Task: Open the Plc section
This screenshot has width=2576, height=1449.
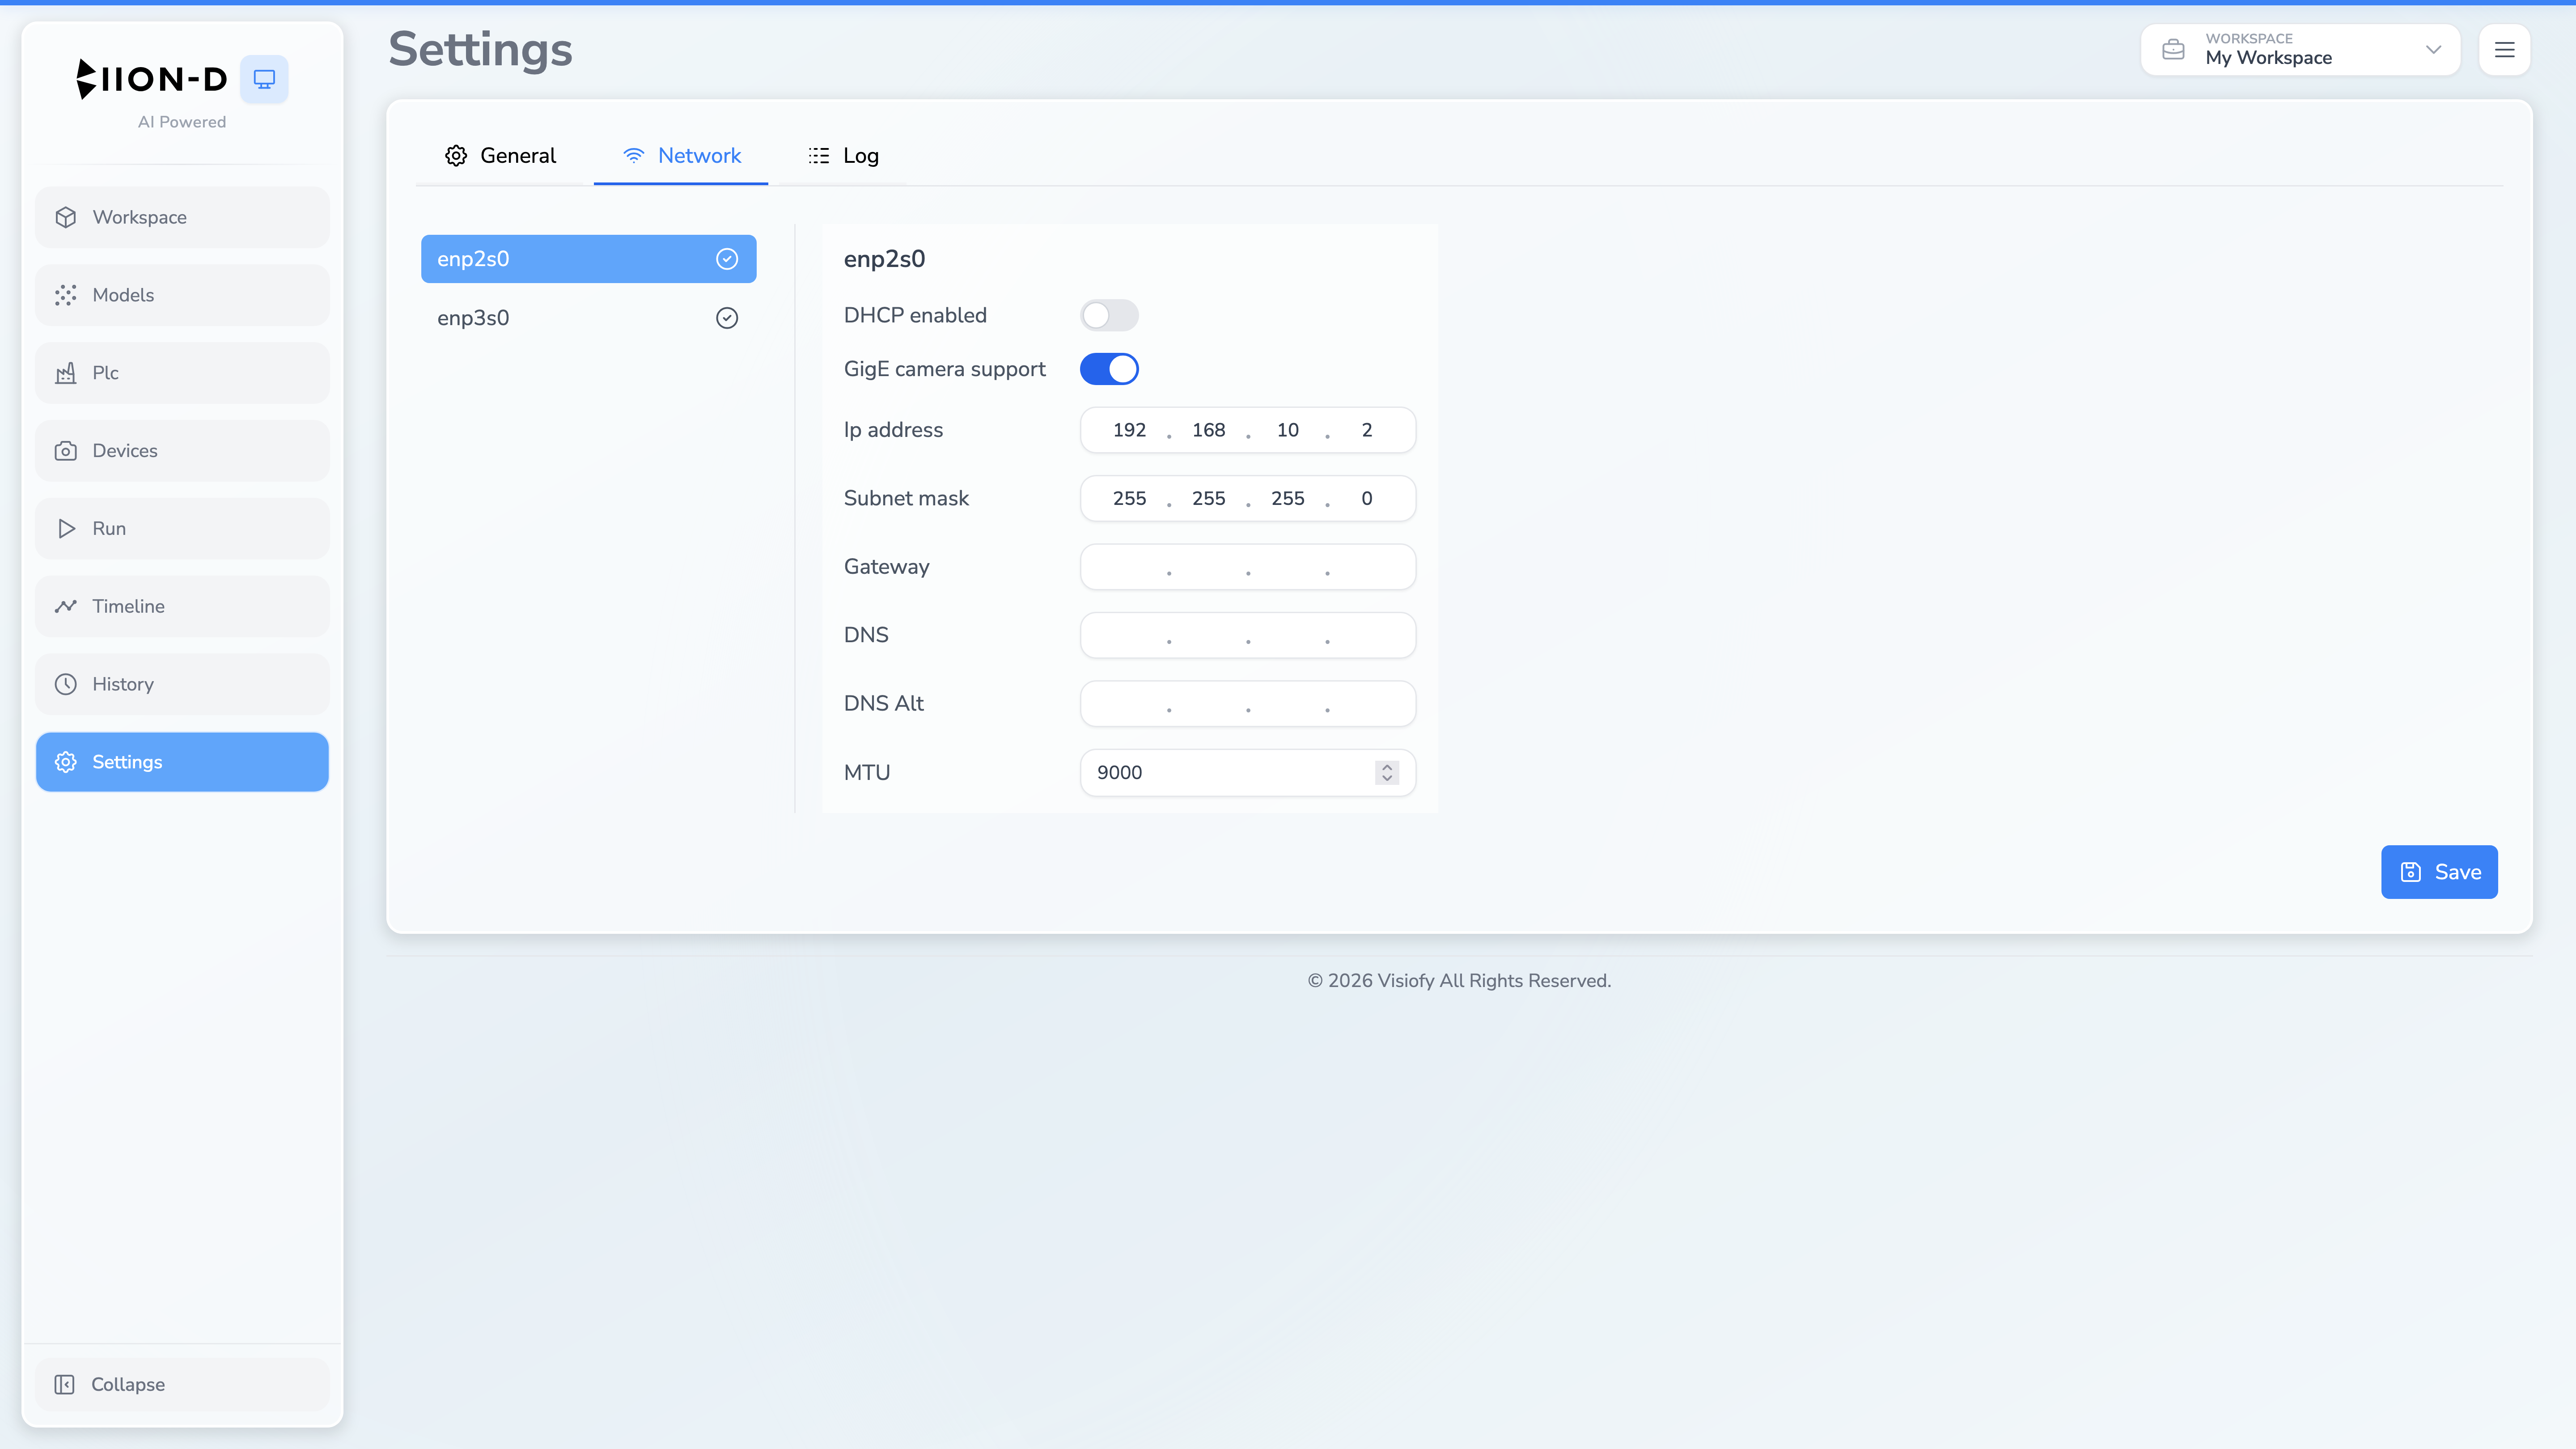Action: (x=182, y=373)
